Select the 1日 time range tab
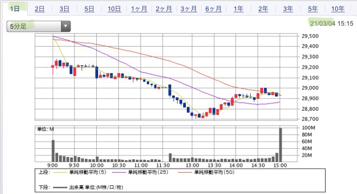This screenshot has width=357, height=194. pyautogui.click(x=15, y=9)
